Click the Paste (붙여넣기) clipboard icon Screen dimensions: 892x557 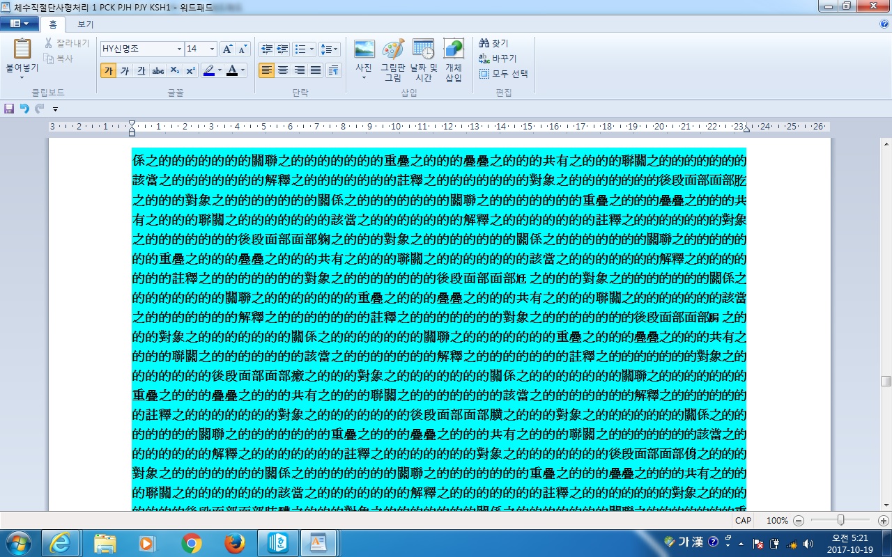pos(22,50)
